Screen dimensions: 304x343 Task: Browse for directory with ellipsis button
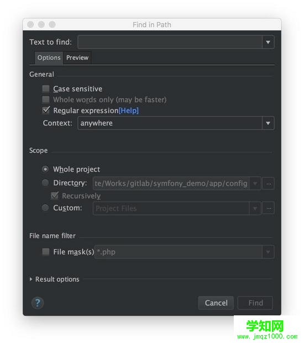point(269,183)
